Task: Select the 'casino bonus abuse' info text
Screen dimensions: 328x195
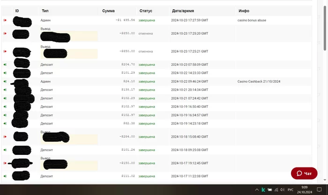Action: coord(252,20)
